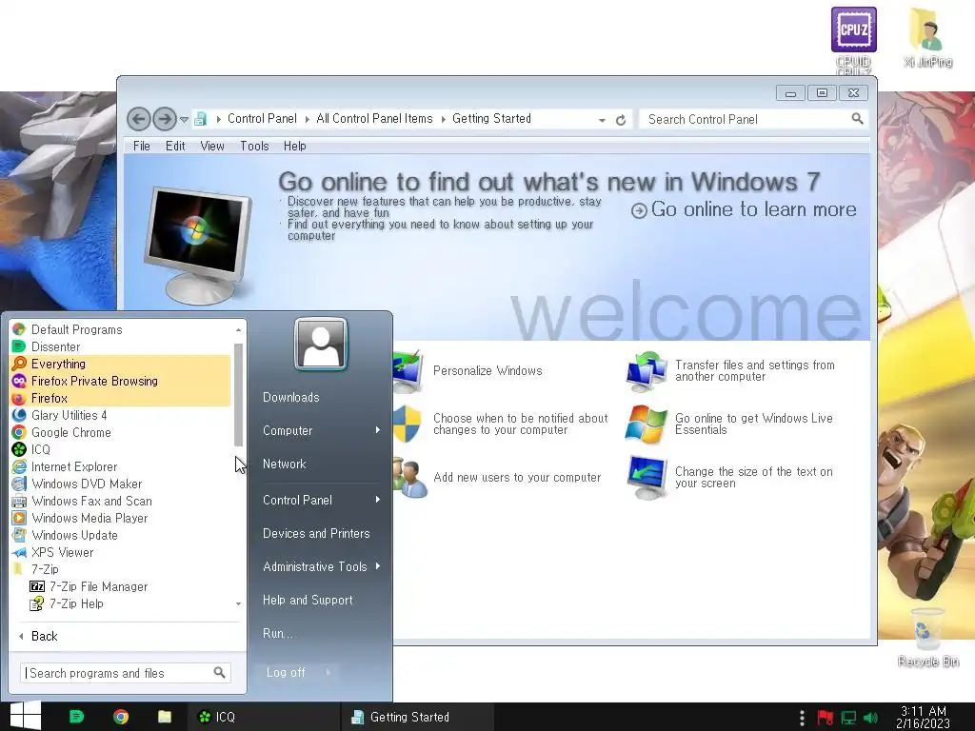The height and width of the screenshot is (731, 975).
Task: Click Go online to learn more
Action: (x=744, y=210)
